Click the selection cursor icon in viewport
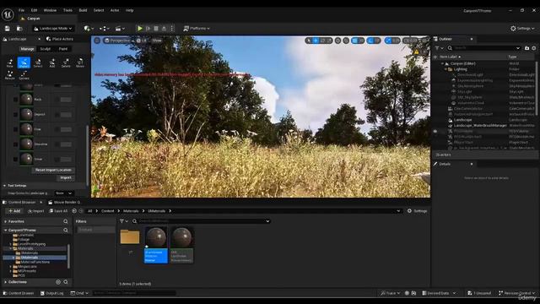The width and height of the screenshot is (540, 304). click(x=309, y=41)
